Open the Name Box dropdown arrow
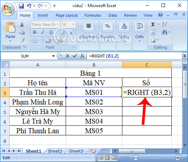The image size is (188, 162). click(53, 56)
